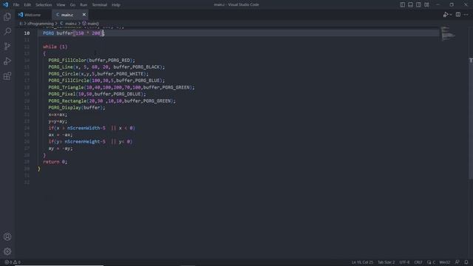473x266 pixels.
Task: Open the Tab Size indentation selector
Action: [x=386, y=262]
